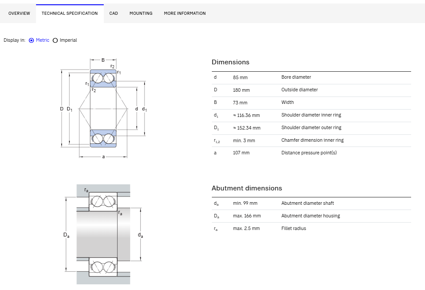The height and width of the screenshot is (290, 425).
Task: Click the 107 mm pressure point value
Action: tap(241, 153)
